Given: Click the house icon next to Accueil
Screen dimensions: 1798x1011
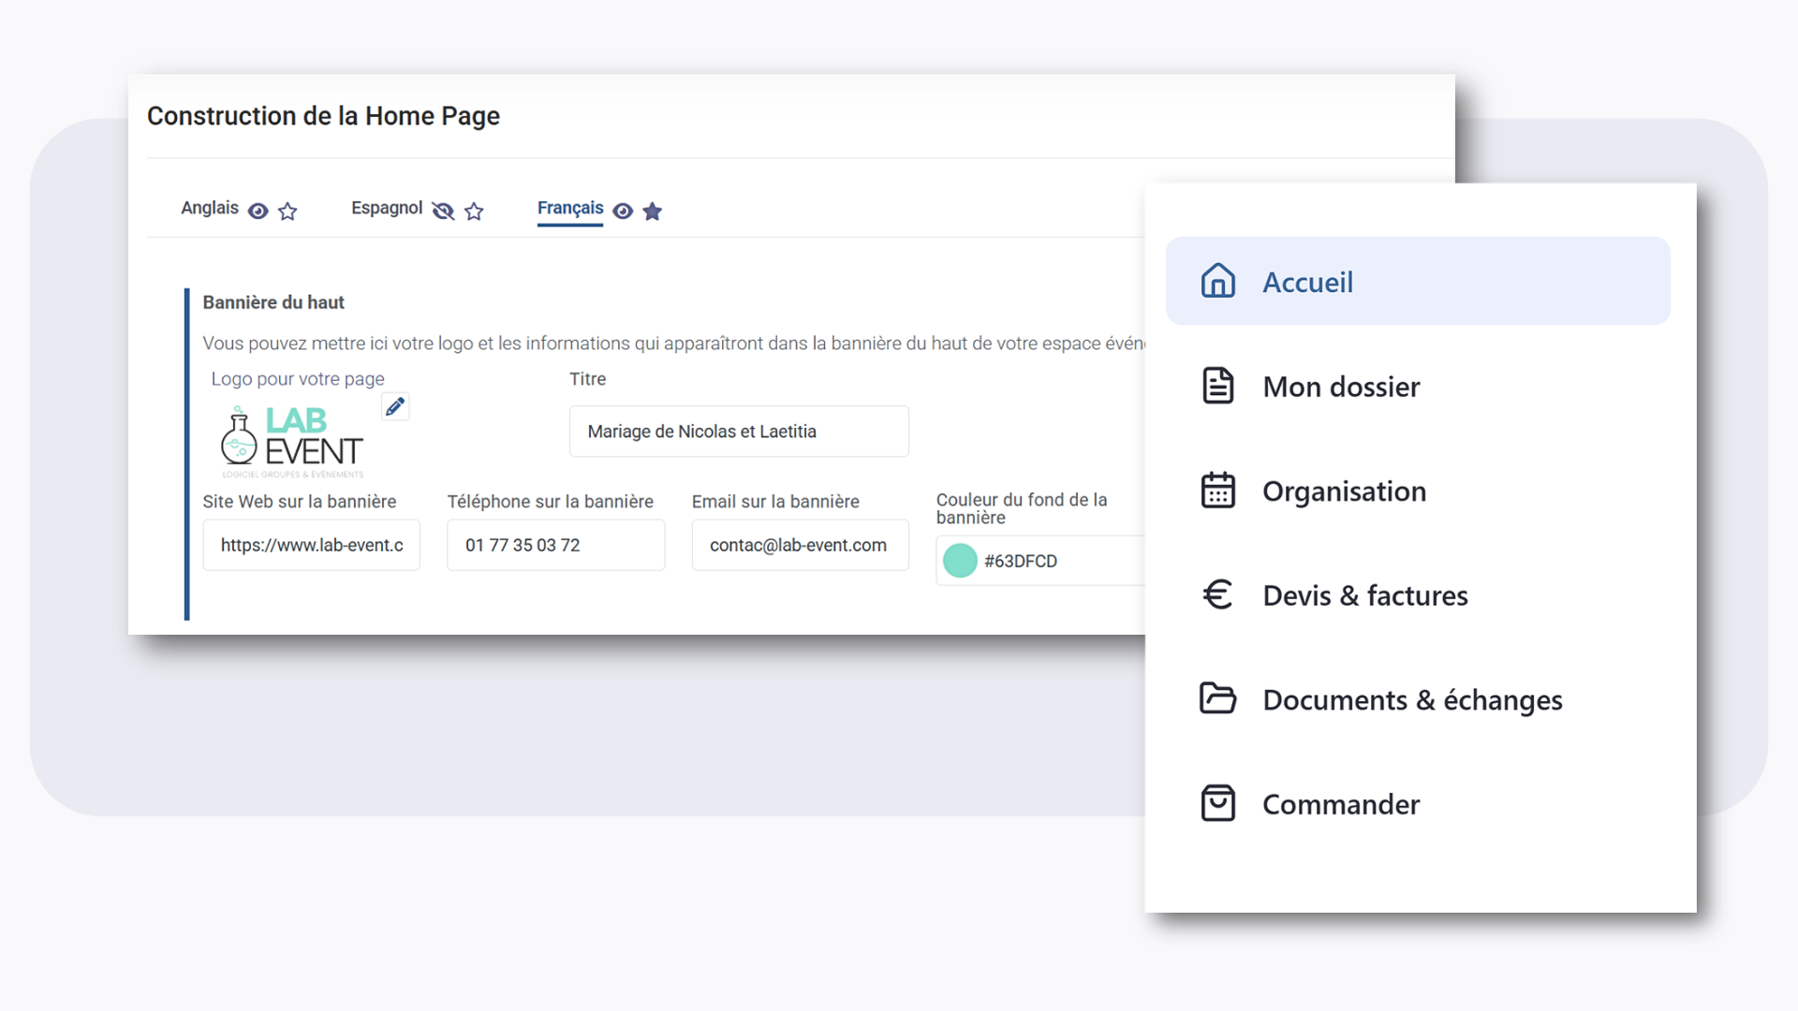Looking at the screenshot, I should point(1217,281).
